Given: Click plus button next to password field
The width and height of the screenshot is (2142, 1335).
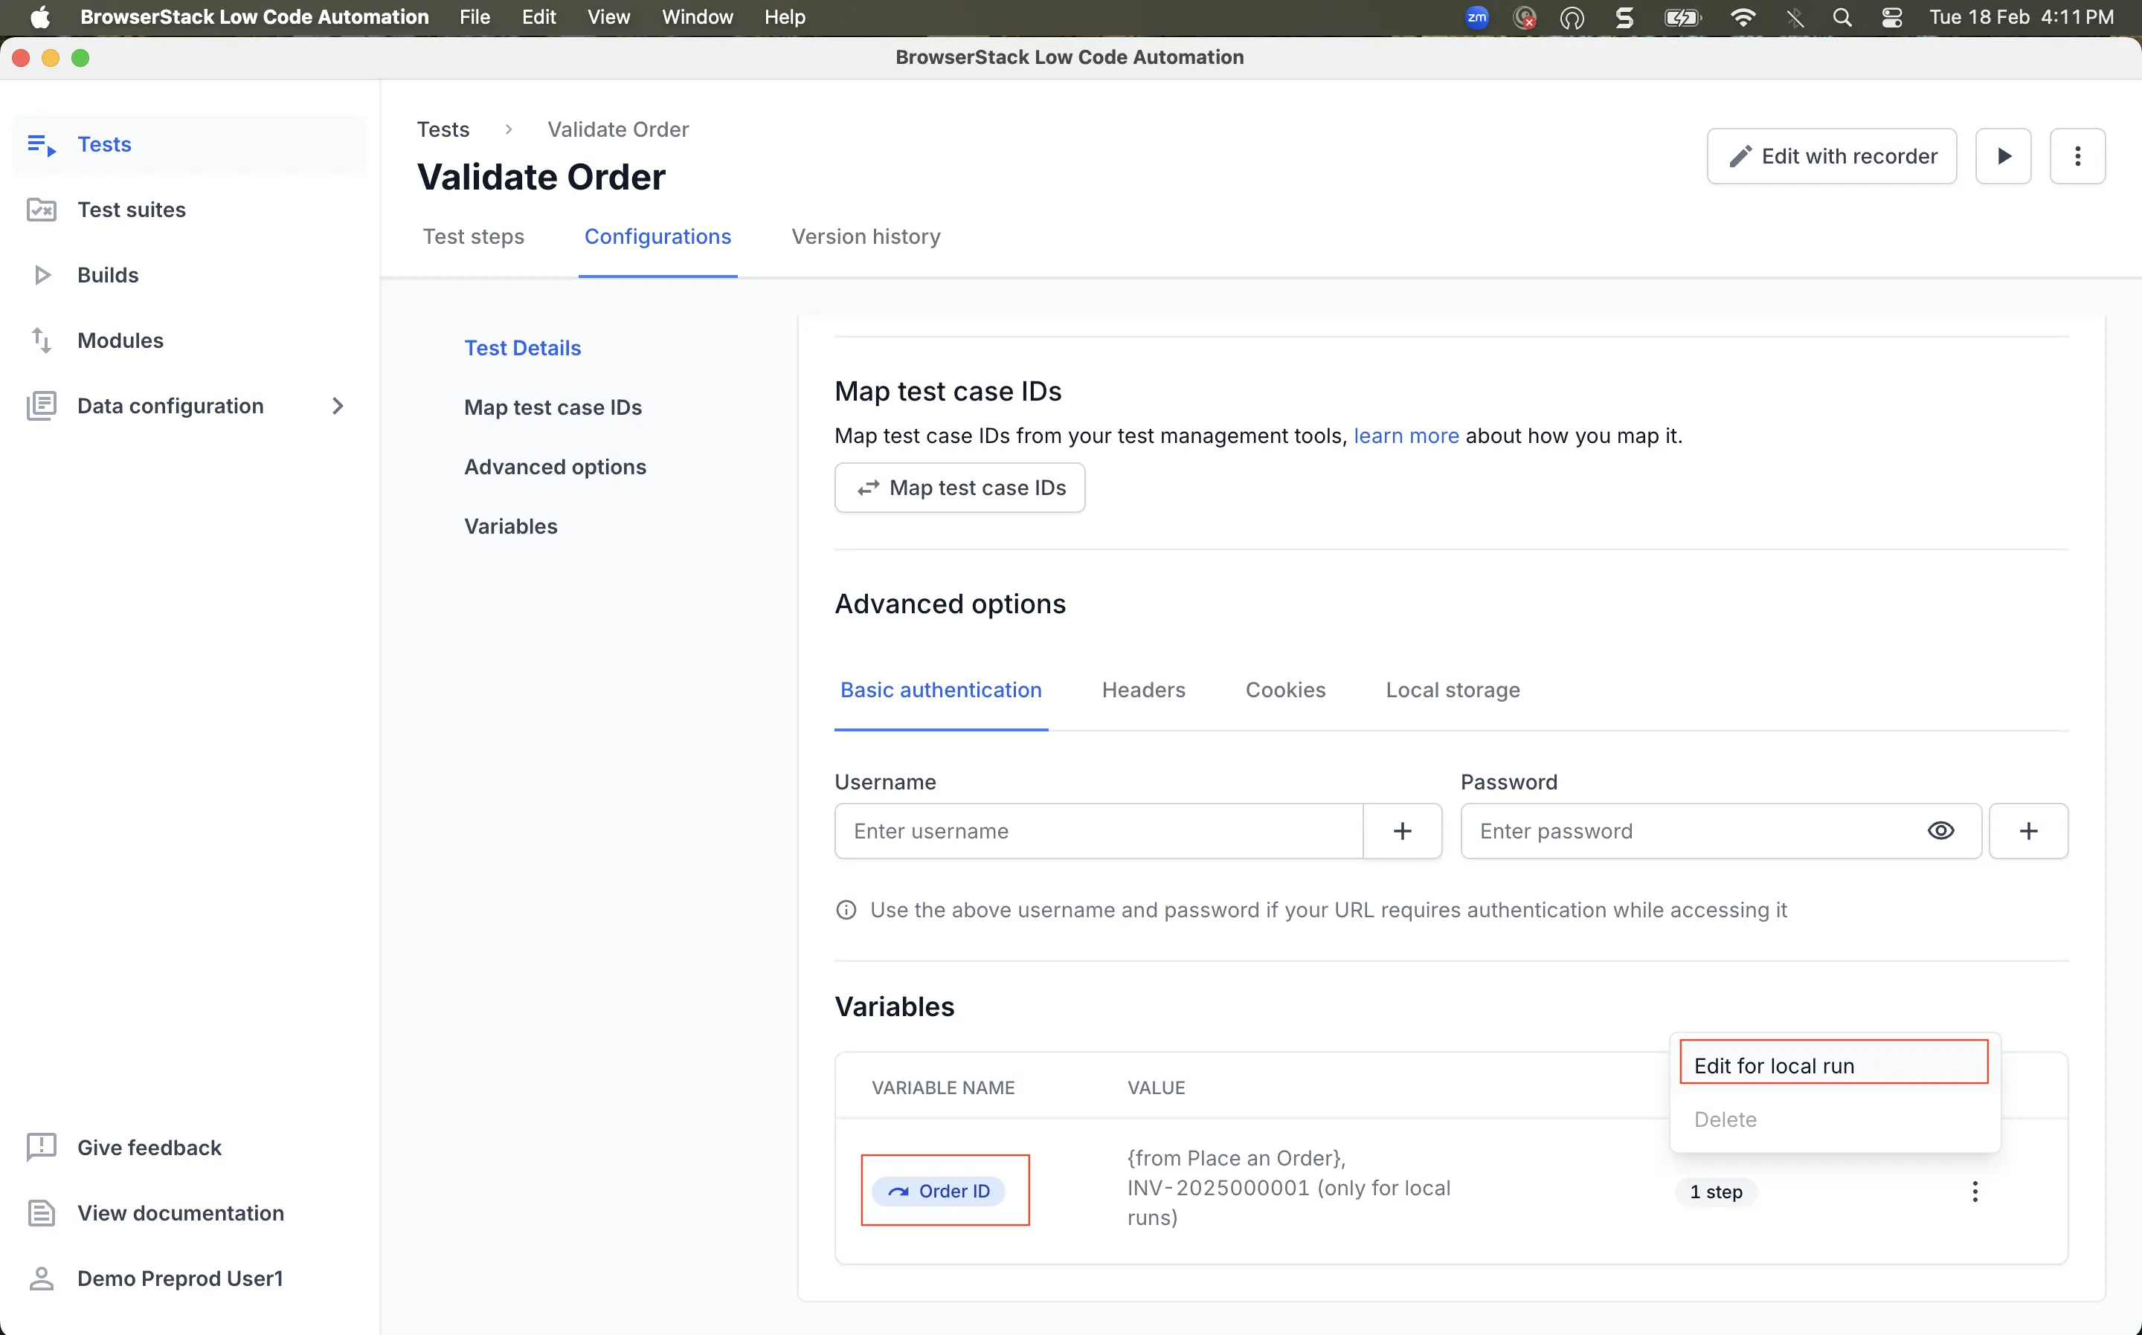Looking at the screenshot, I should coord(2028,831).
